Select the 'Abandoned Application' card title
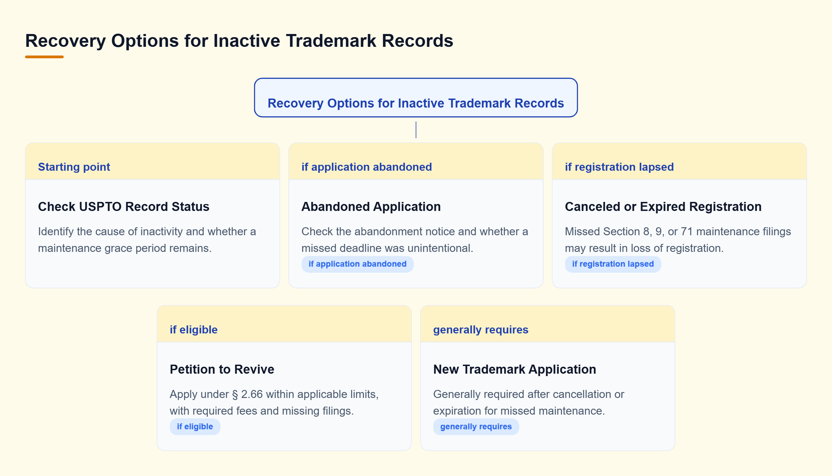This screenshot has width=832, height=476. coord(371,206)
